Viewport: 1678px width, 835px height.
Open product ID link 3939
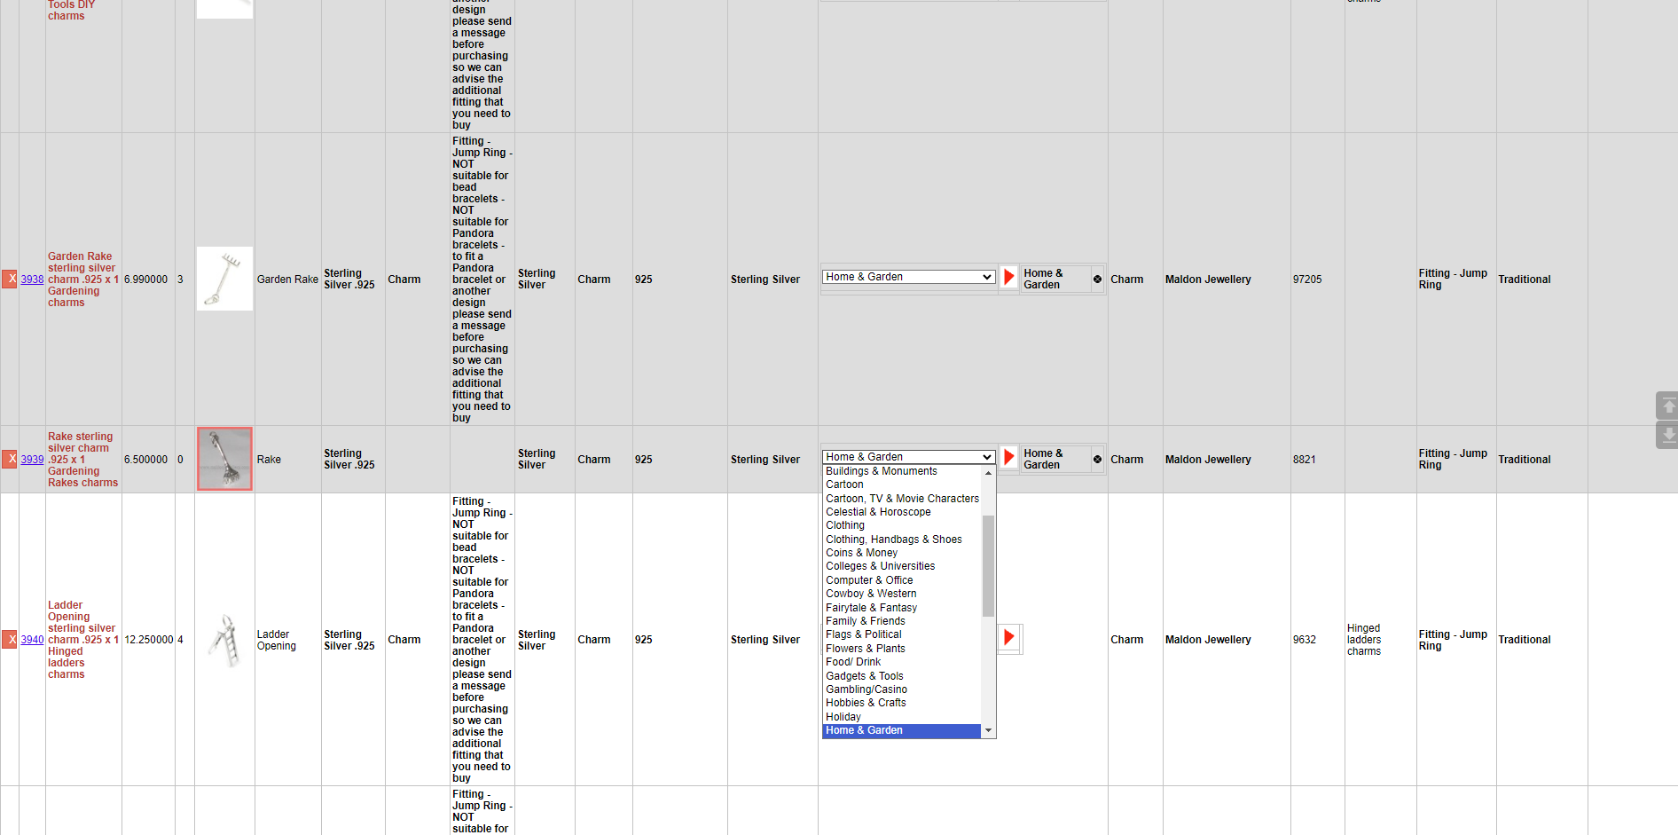32,460
